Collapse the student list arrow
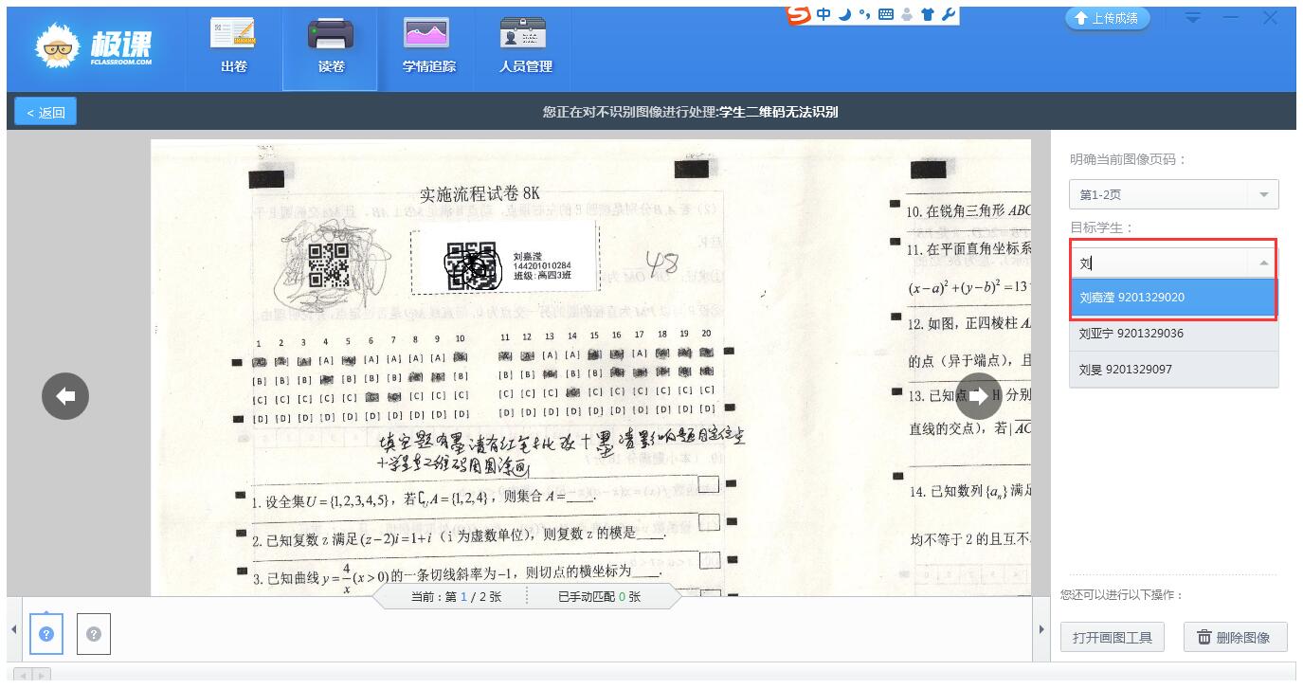The height and width of the screenshot is (689, 1303). tap(1264, 263)
